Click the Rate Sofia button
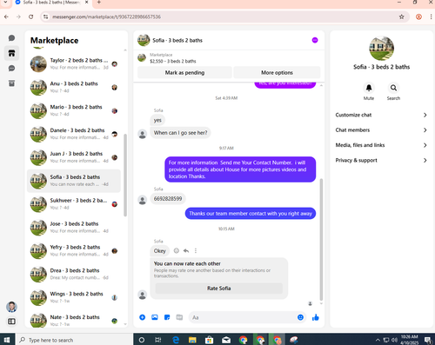 (219, 289)
